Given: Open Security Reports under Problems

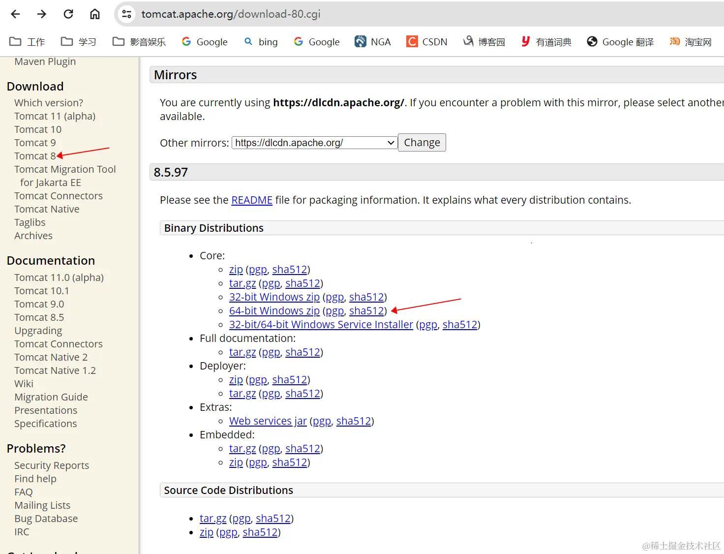Looking at the screenshot, I should point(52,465).
